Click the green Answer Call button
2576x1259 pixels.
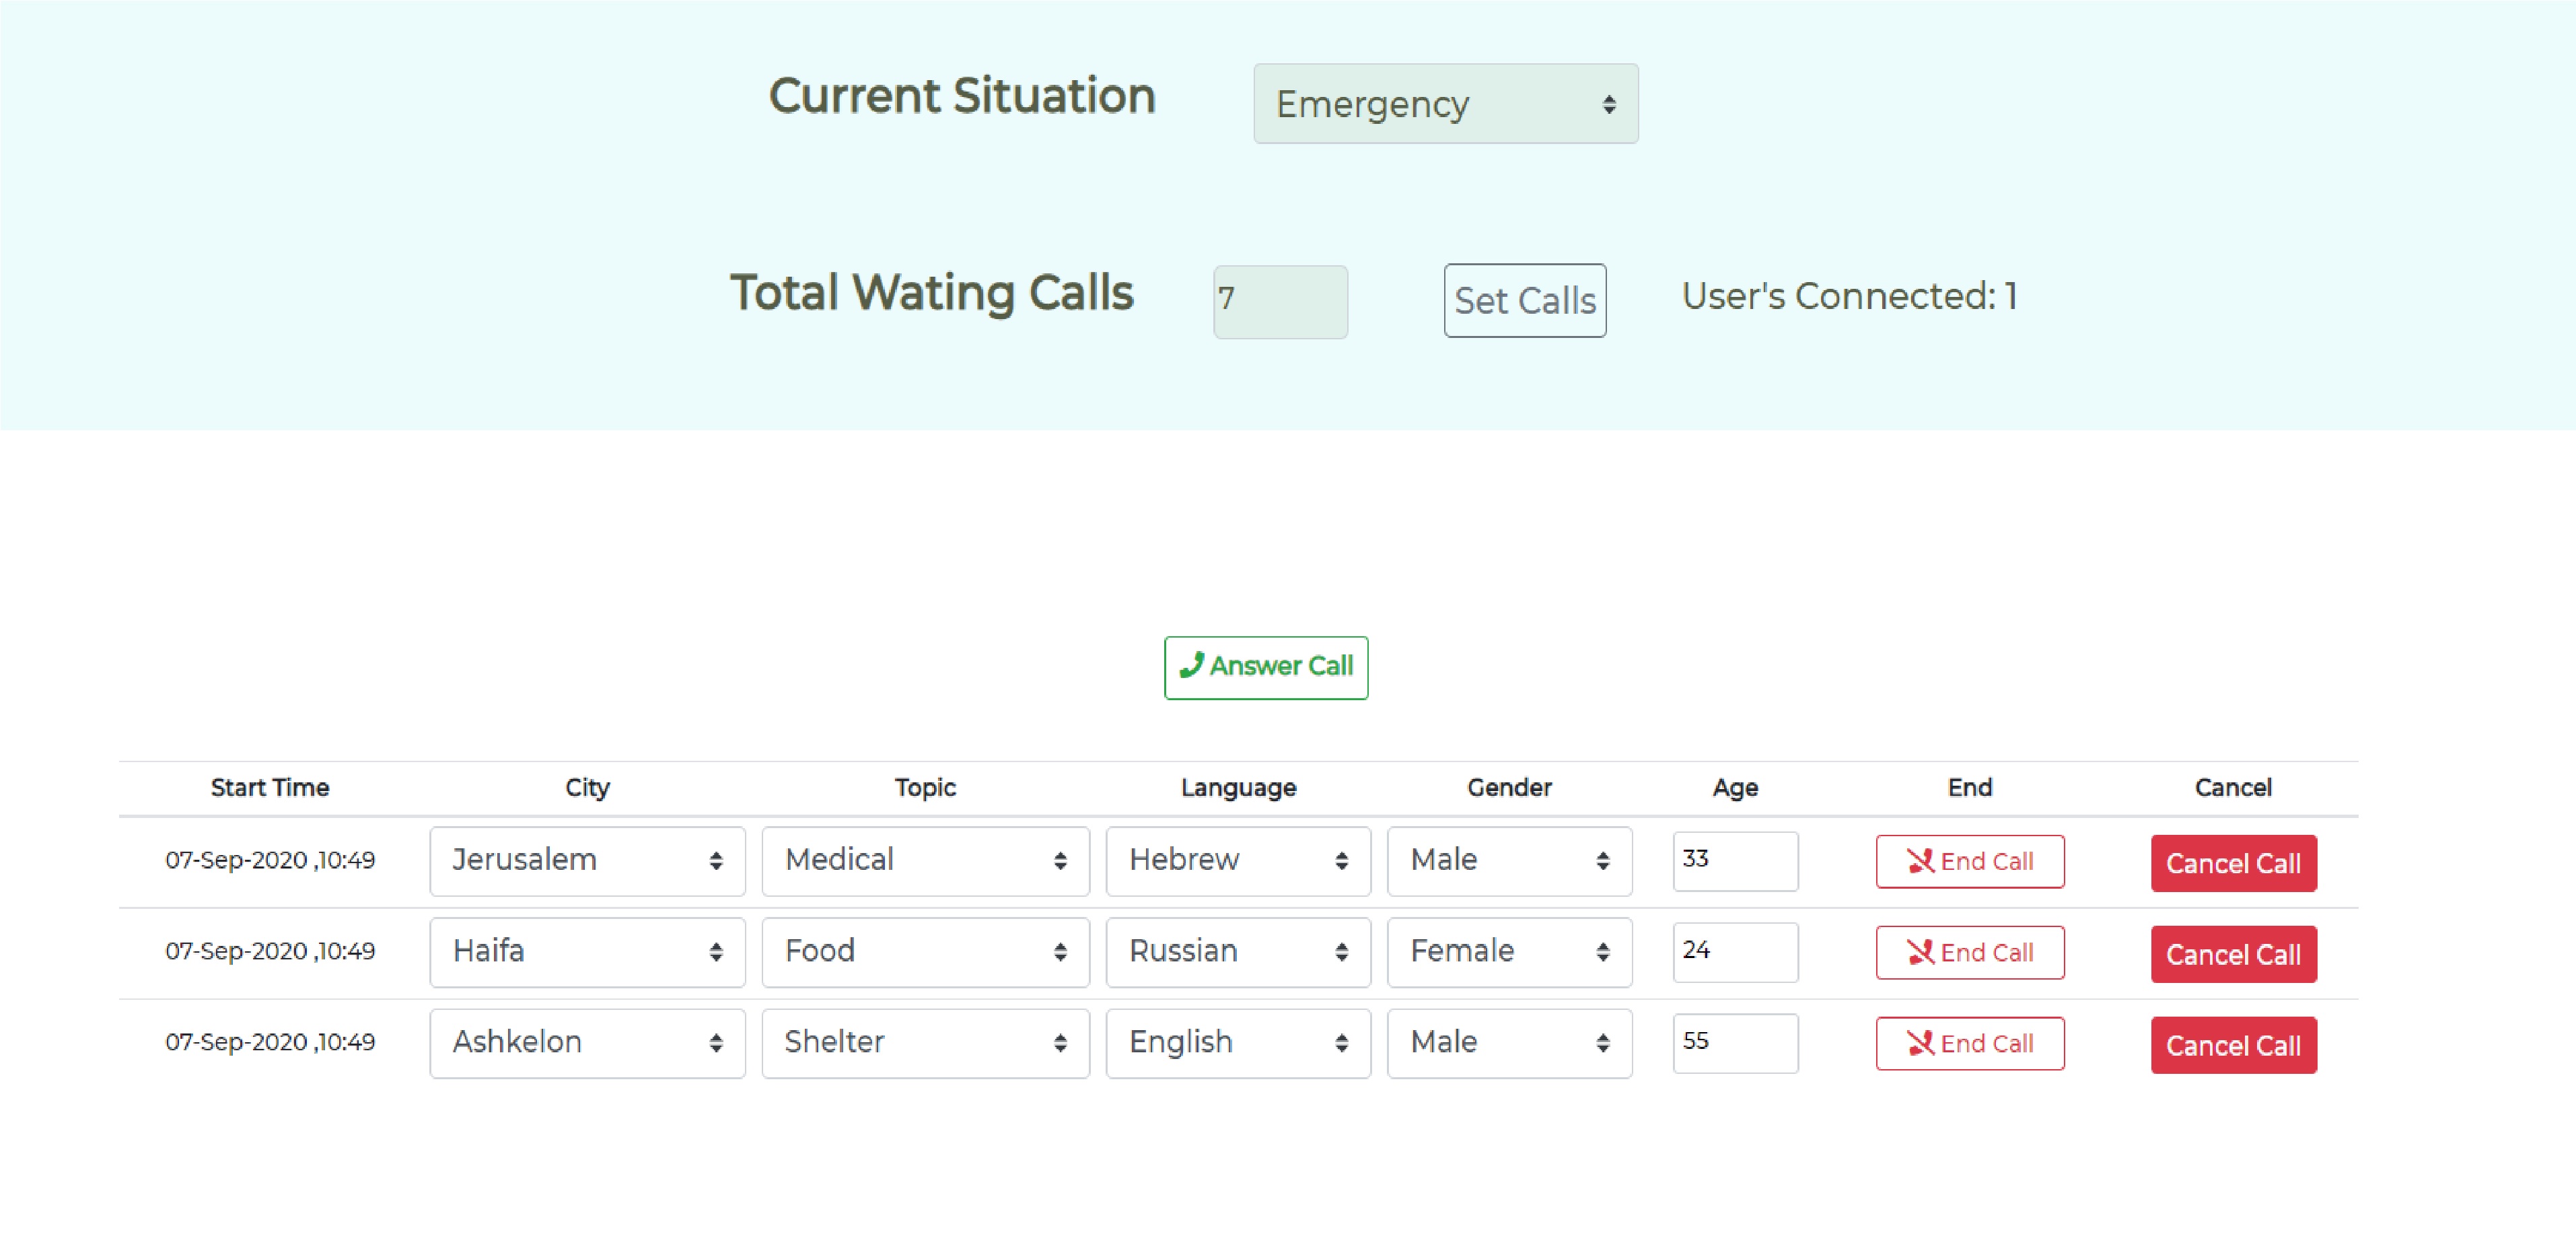[1266, 667]
